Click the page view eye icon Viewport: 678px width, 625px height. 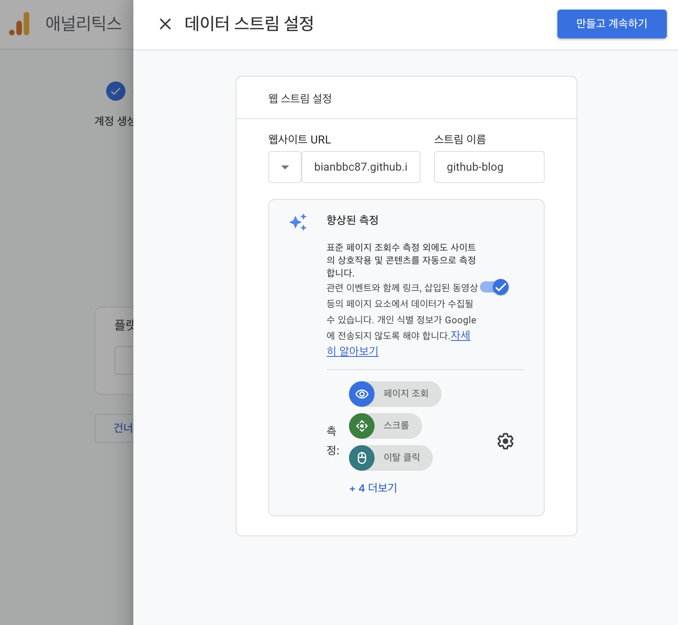tap(362, 394)
